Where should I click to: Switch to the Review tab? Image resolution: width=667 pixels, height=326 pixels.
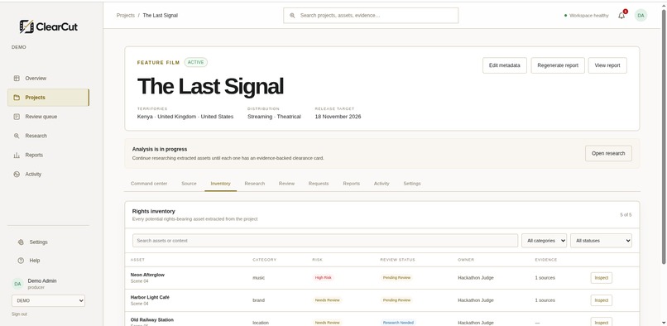coord(286,184)
